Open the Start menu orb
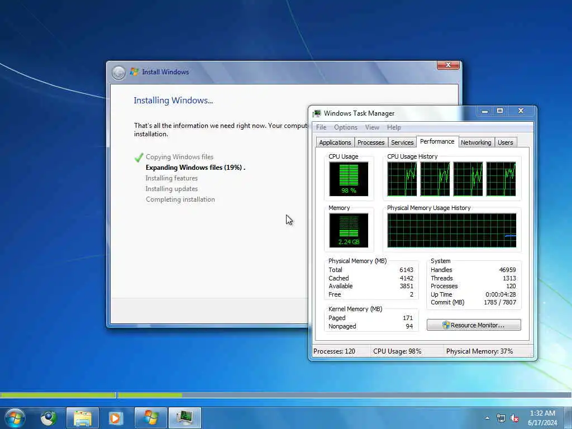The width and height of the screenshot is (572, 429). pos(15,418)
